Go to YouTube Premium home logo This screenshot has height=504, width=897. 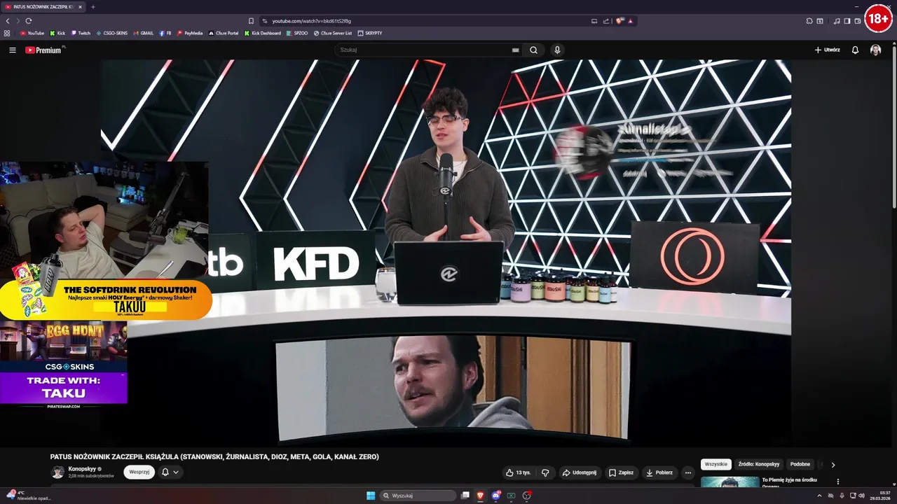[43, 50]
